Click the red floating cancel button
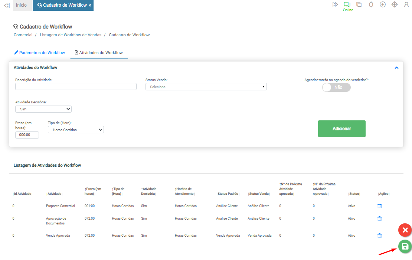Screen dimensions: 412x260 [x=405, y=230]
